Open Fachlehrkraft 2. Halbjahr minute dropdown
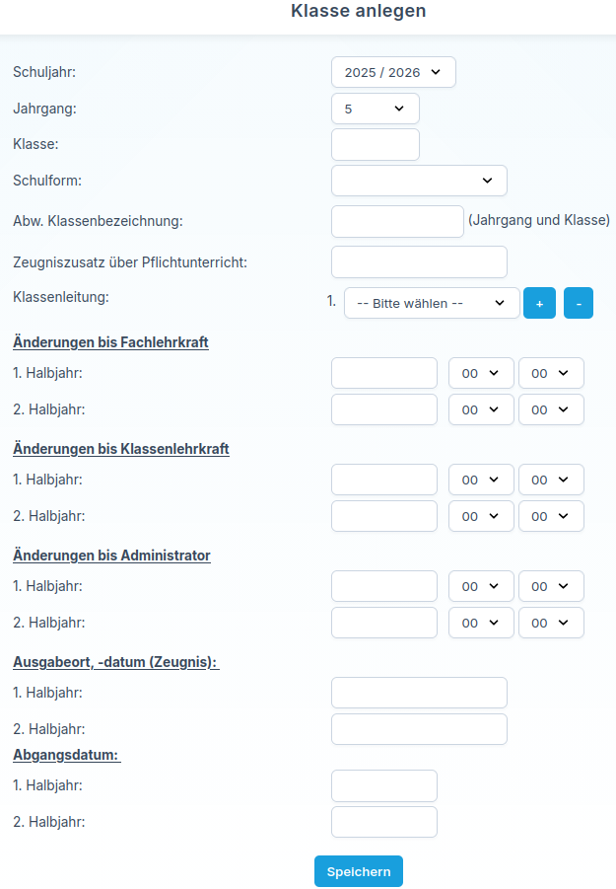 pyautogui.click(x=551, y=409)
